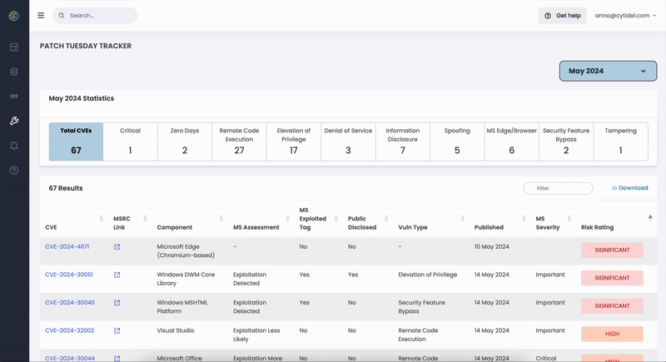Select the wrench tools sidebar icon
Image resolution: width=666 pixels, height=362 pixels.
click(x=14, y=121)
